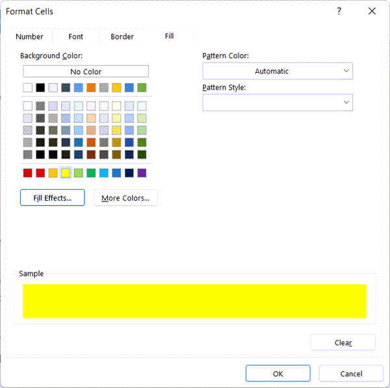Open the Font tab
390x388 pixels.
click(x=76, y=36)
